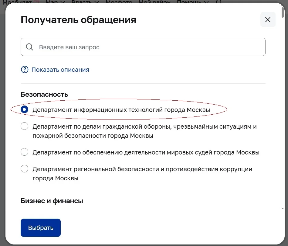Click the Получатель обращения title text

pos(78,20)
